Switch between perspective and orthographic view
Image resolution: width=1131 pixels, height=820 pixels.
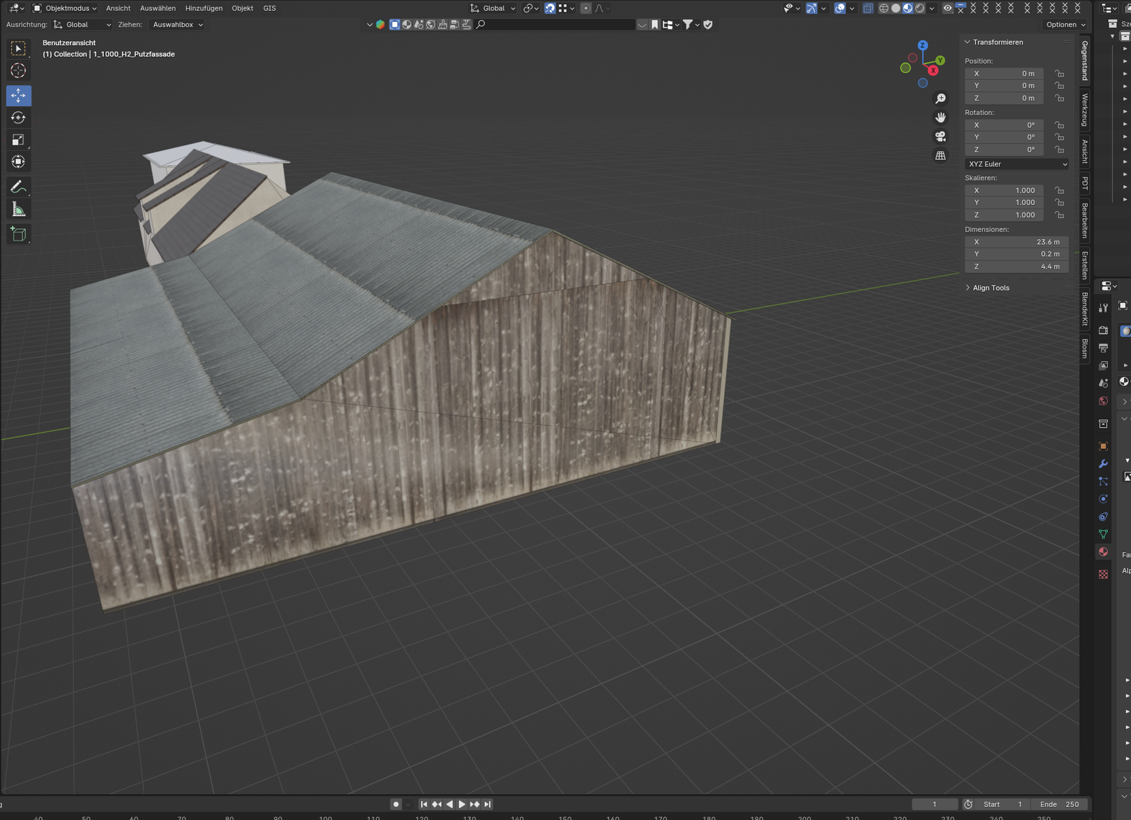point(941,156)
